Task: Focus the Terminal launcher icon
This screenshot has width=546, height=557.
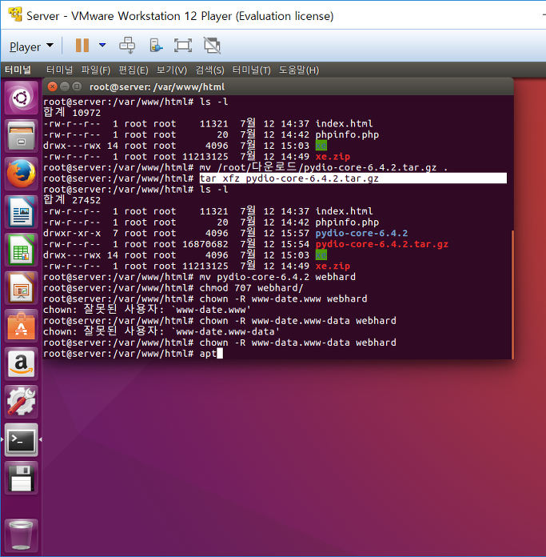Action: tap(22, 440)
